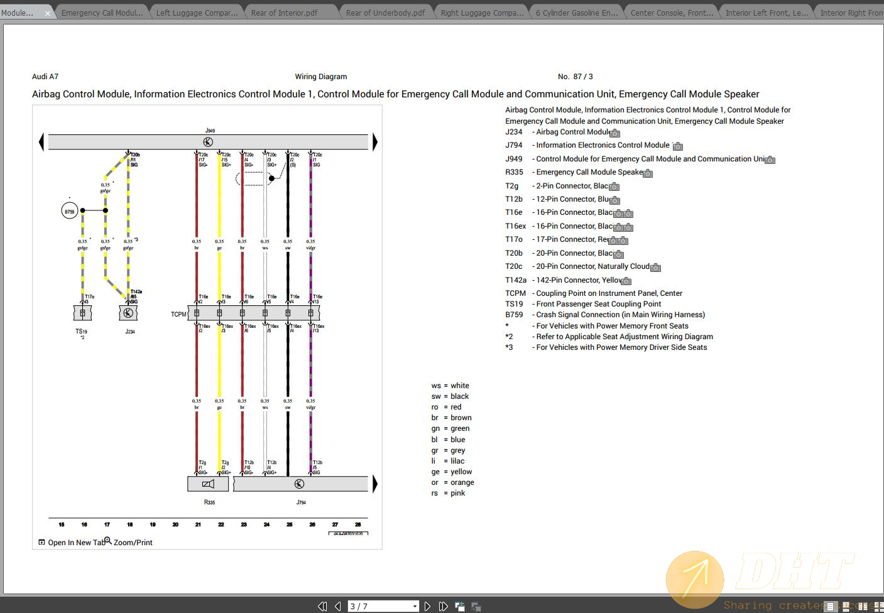The image size is (884, 613).
Task: Select '*2 - Refer to Applicable Seat Adjustment' note
Action: pyautogui.click(x=609, y=337)
